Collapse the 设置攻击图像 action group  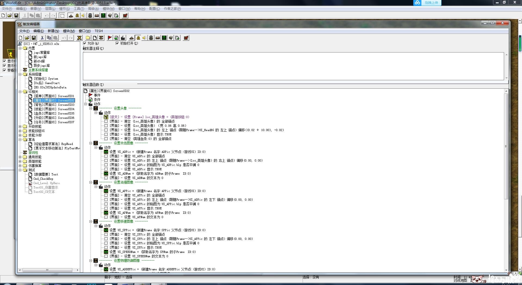coord(91,143)
